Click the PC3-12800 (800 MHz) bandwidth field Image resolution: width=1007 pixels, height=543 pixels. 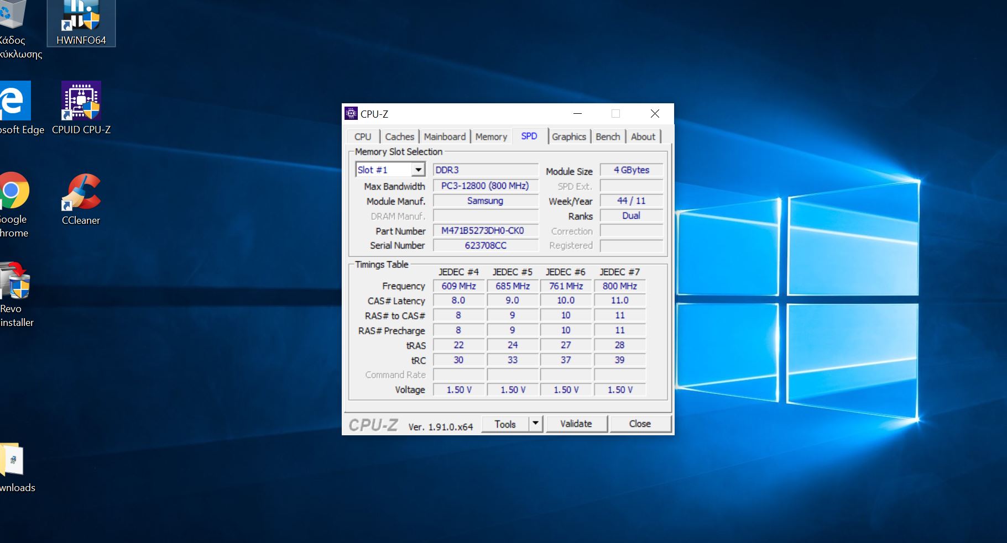click(x=485, y=186)
